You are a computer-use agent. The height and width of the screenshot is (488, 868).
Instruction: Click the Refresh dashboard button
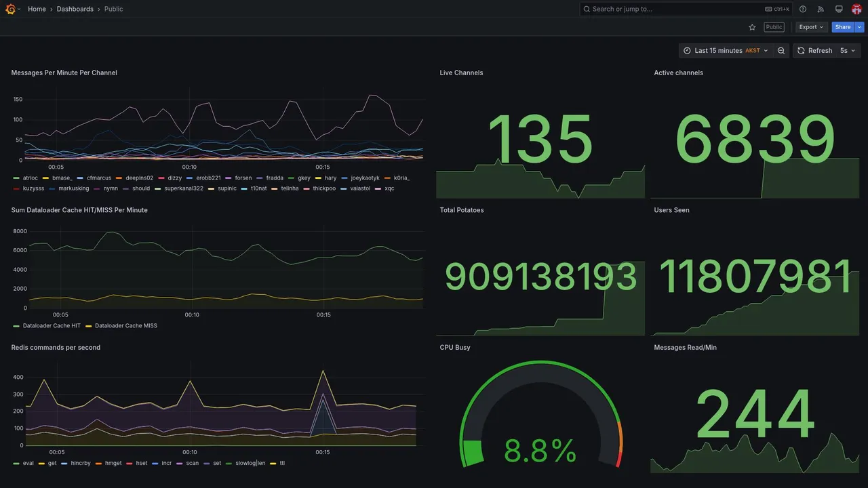pos(814,51)
